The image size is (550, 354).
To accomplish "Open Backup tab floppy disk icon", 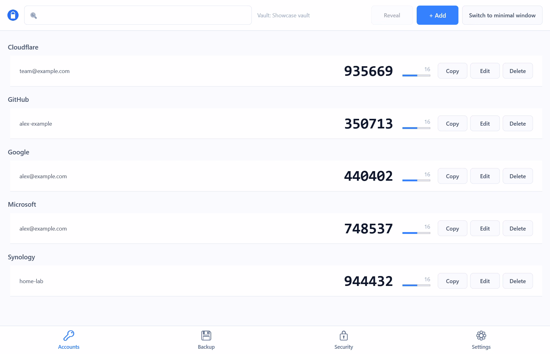I will [x=206, y=335].
